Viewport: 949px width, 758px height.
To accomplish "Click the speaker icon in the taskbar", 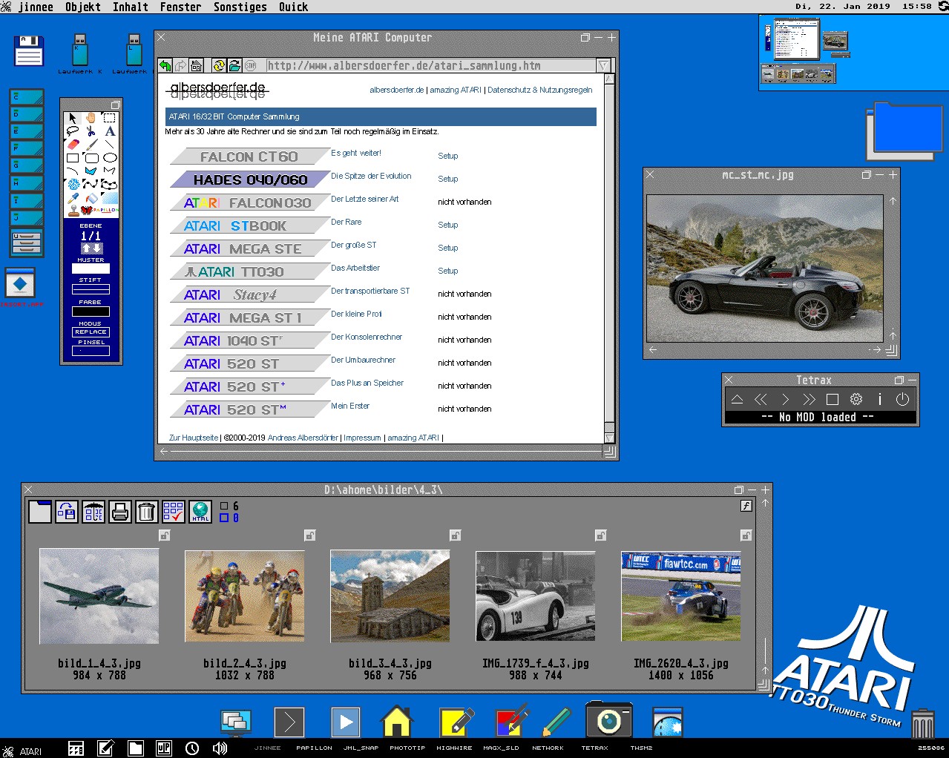I will pyautogui.click(x=220, y=748).
